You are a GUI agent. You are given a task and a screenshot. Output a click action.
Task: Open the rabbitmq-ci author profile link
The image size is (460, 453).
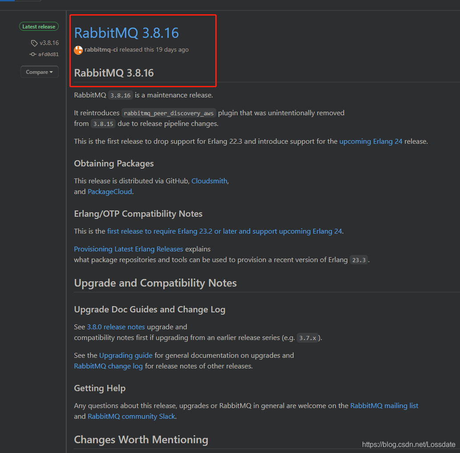[101, 49]
